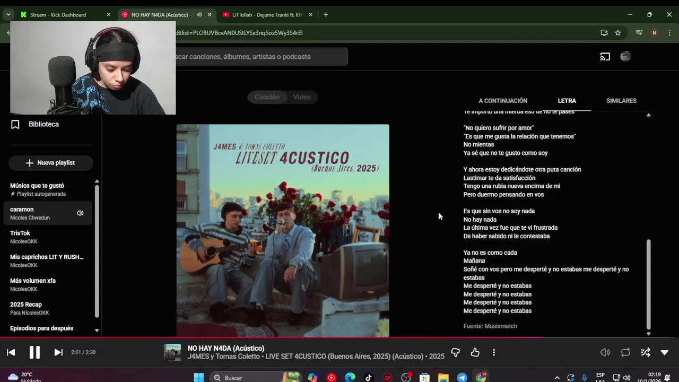Image resolution: width=679 pixels, height=382 pixels.
Task: Open the Windows Start menu
Action: coord(199,377)
